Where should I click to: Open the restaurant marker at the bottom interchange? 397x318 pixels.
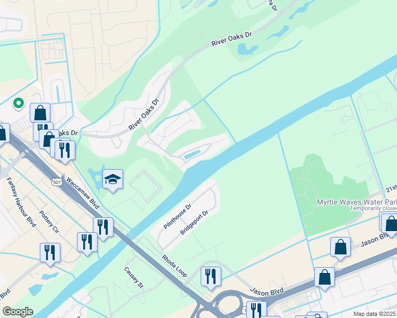(x=256, y=310)
